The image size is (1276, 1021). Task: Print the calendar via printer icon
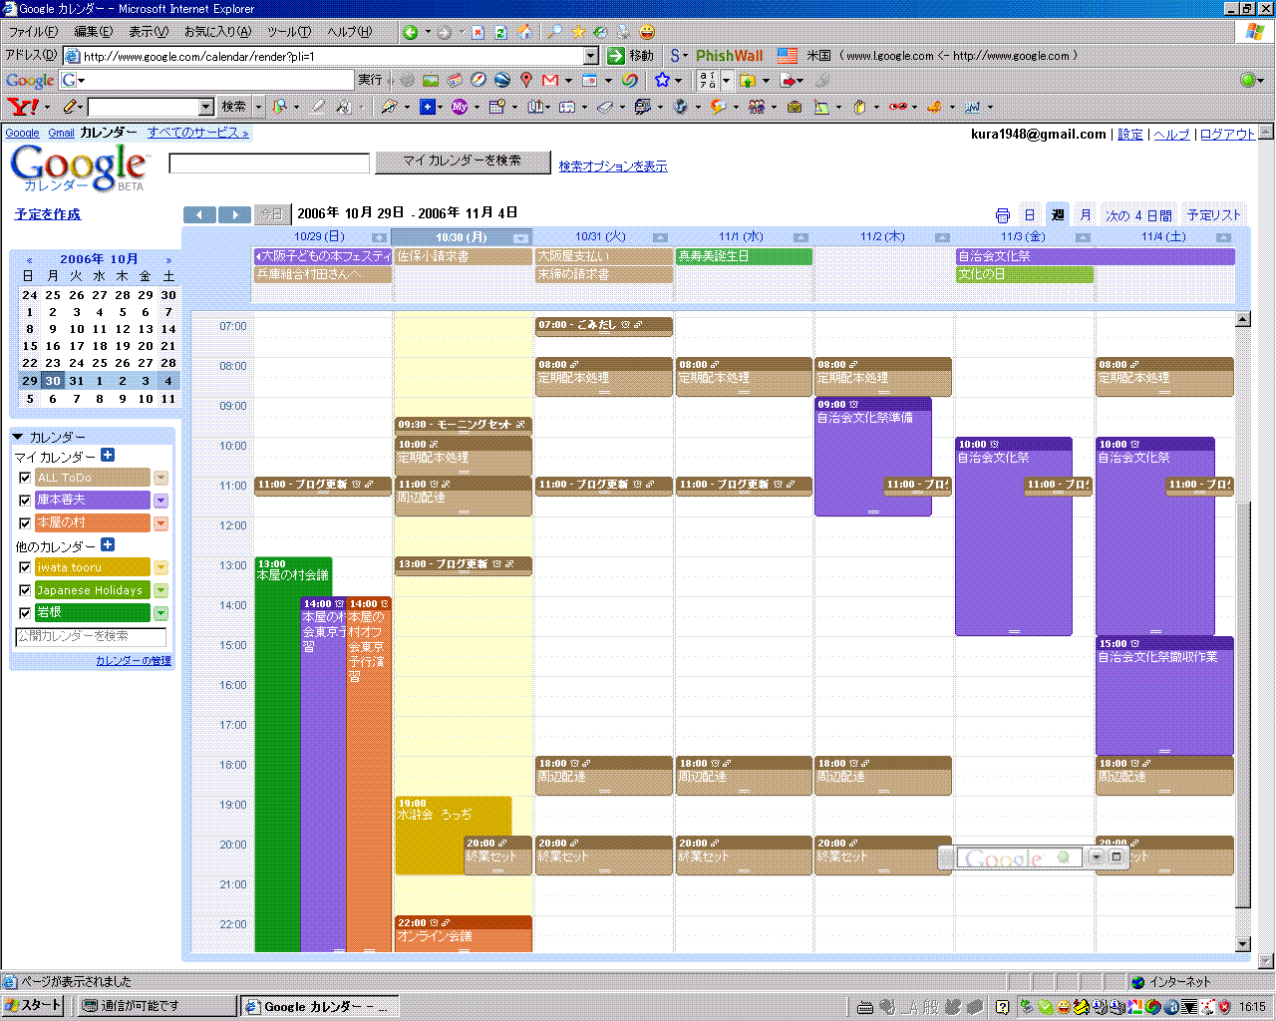point(1003,215)
